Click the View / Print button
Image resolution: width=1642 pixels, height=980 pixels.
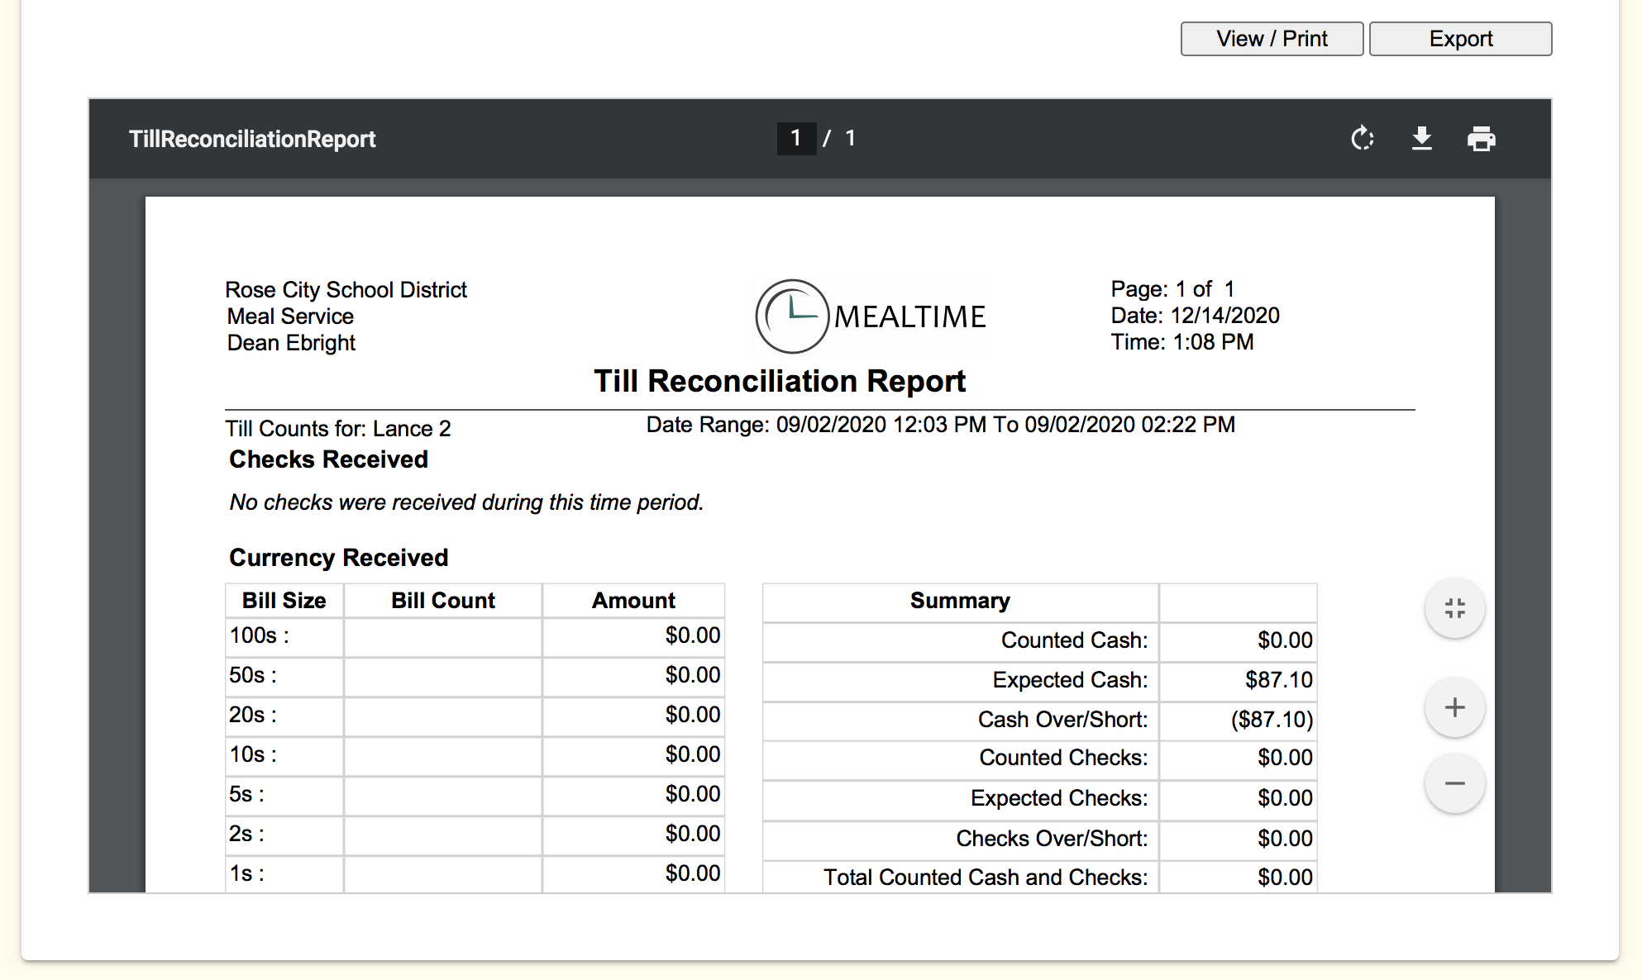click(1271, 39)
